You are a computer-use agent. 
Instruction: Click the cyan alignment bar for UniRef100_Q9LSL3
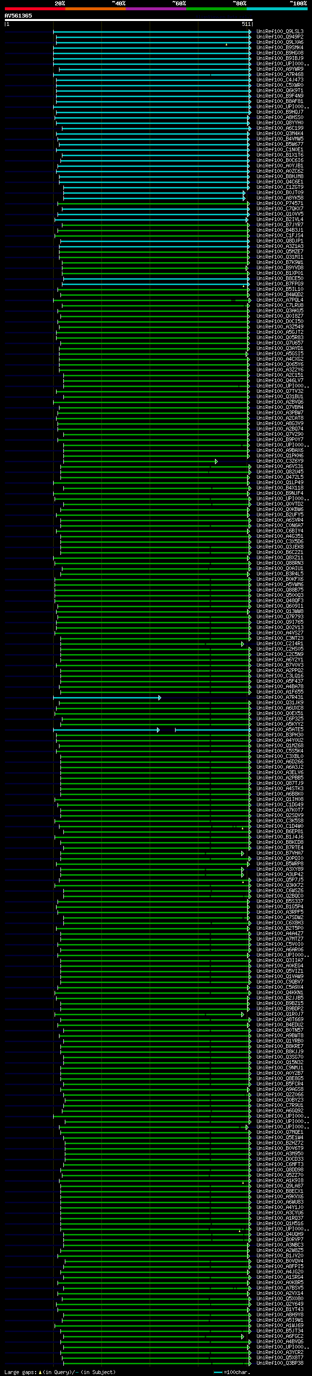point(152,32)
